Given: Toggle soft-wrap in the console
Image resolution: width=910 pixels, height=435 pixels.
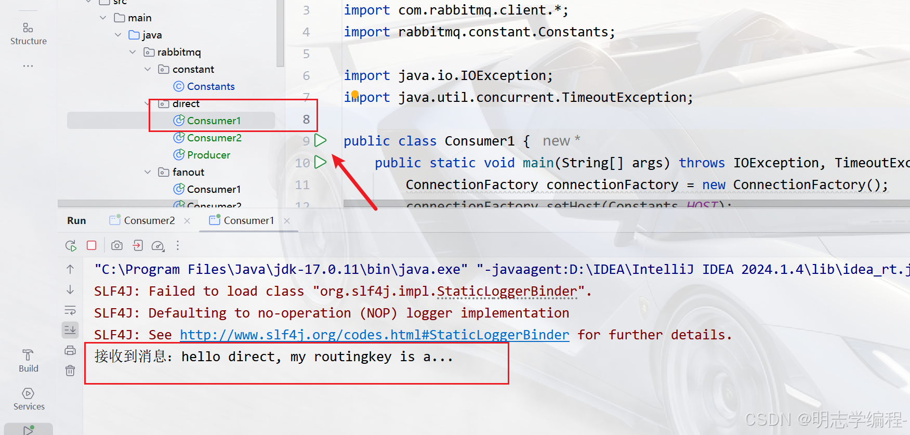Looking at the screenshot, I should 70,310.
